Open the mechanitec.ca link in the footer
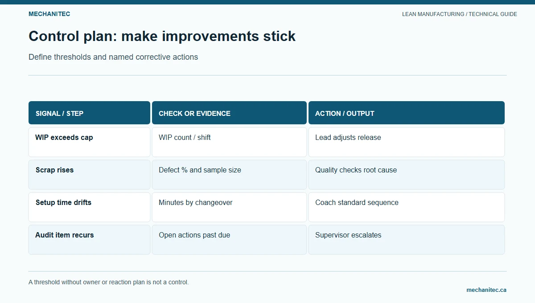Screen dimensions: 535x303 486,290
